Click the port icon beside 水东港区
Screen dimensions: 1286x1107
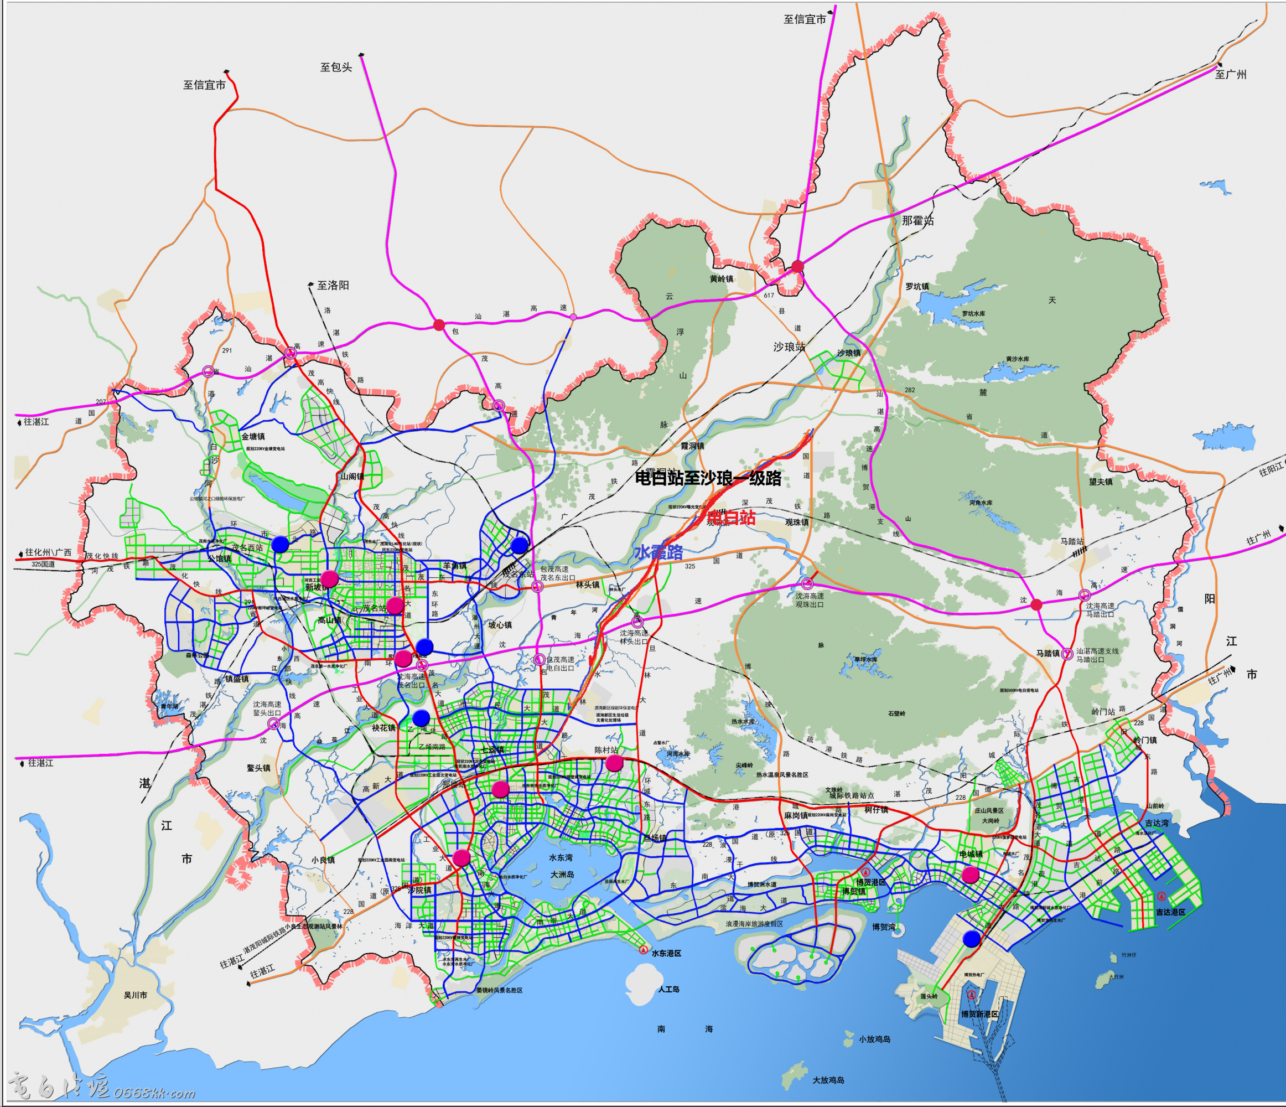coord(643,950)
